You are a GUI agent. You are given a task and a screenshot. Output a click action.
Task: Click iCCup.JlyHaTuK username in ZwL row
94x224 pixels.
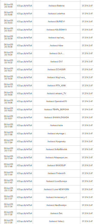pyautogui.click(x=24, y=213)
